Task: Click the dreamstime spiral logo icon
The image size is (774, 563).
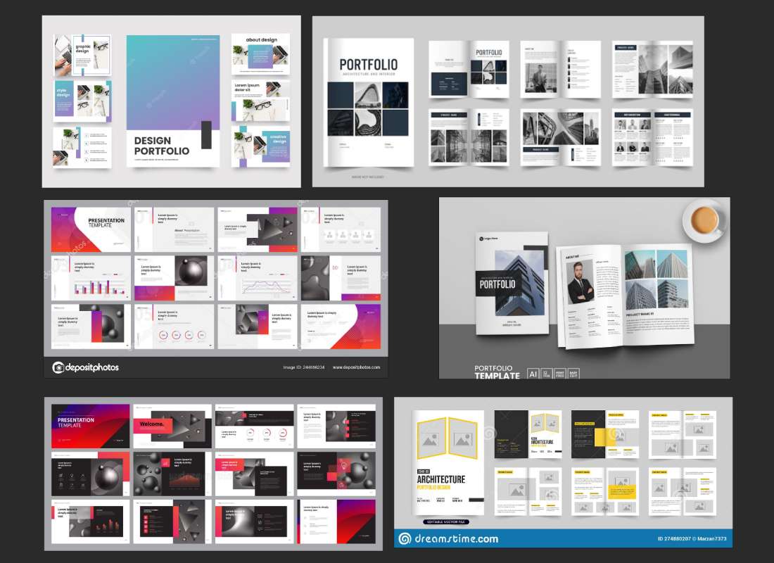Action: point(405,538)
